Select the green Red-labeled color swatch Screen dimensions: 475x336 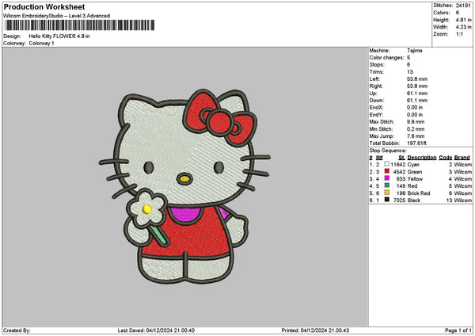pos(387,185)
